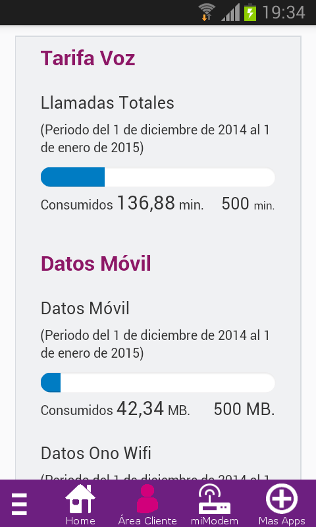Viewport: 316px width, 527px height.
Task: Click the Llamadas Totales progress bar
Action: coord(158,177)
